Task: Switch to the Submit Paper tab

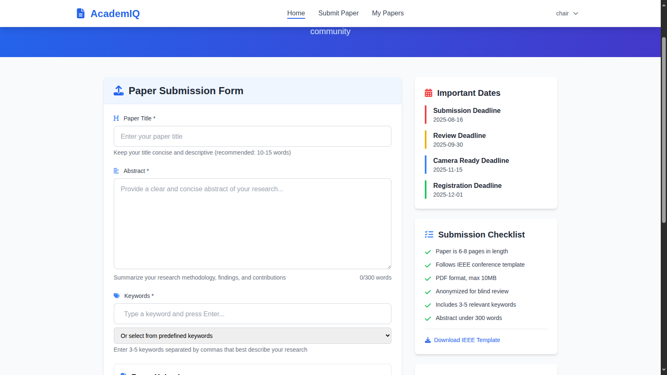Action: click(x=338, y=13)
